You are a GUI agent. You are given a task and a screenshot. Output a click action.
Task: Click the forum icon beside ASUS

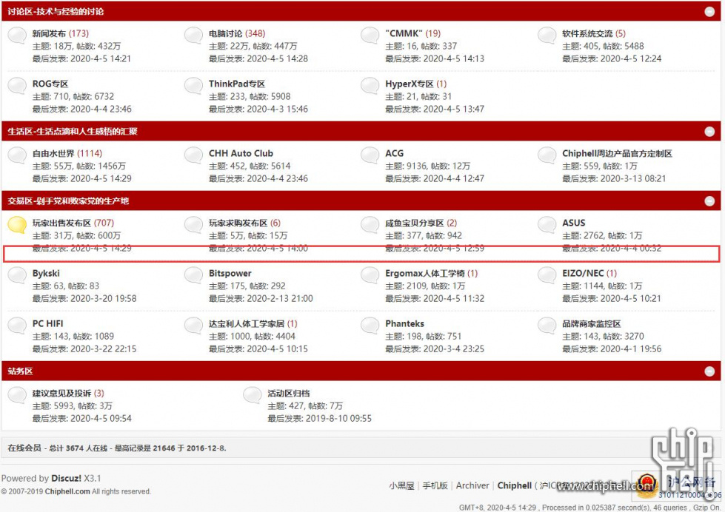pos(547,225)
